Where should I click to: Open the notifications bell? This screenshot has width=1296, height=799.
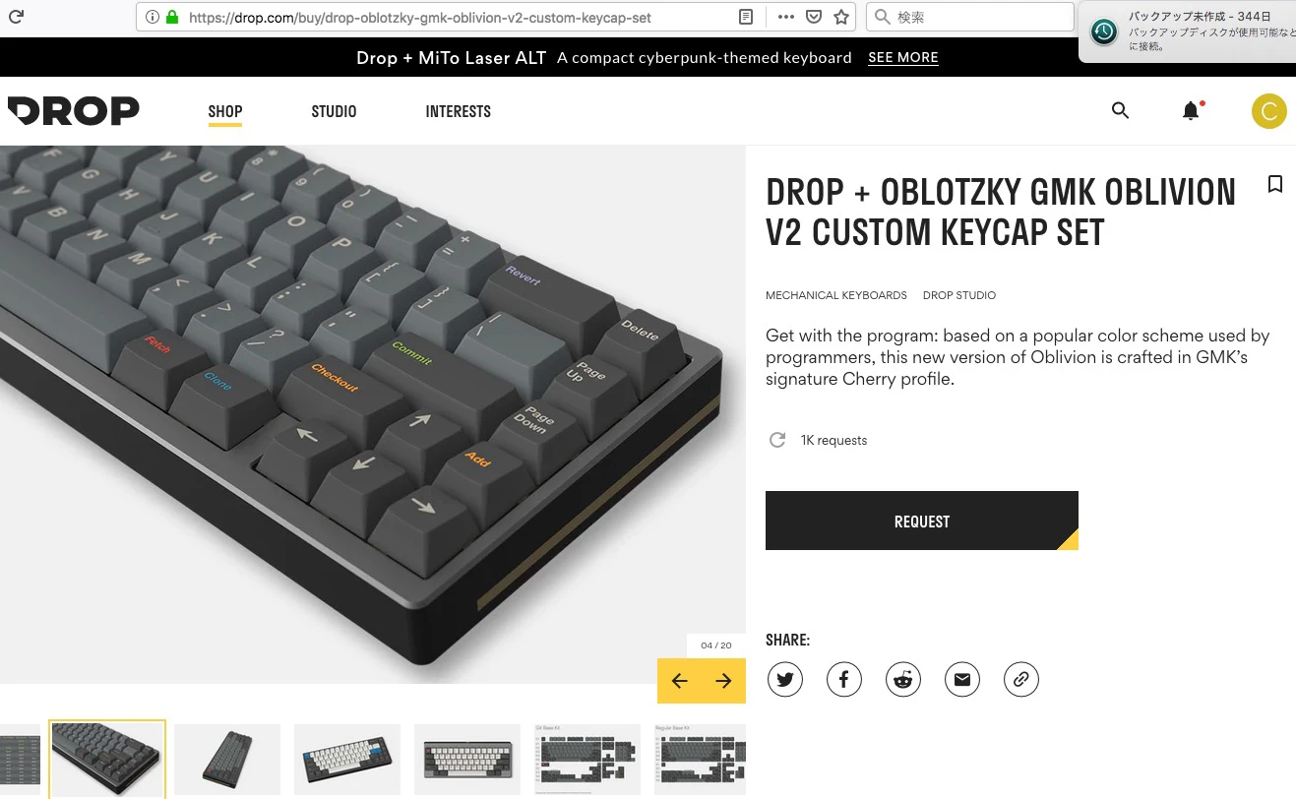(x=1191, y=110)
